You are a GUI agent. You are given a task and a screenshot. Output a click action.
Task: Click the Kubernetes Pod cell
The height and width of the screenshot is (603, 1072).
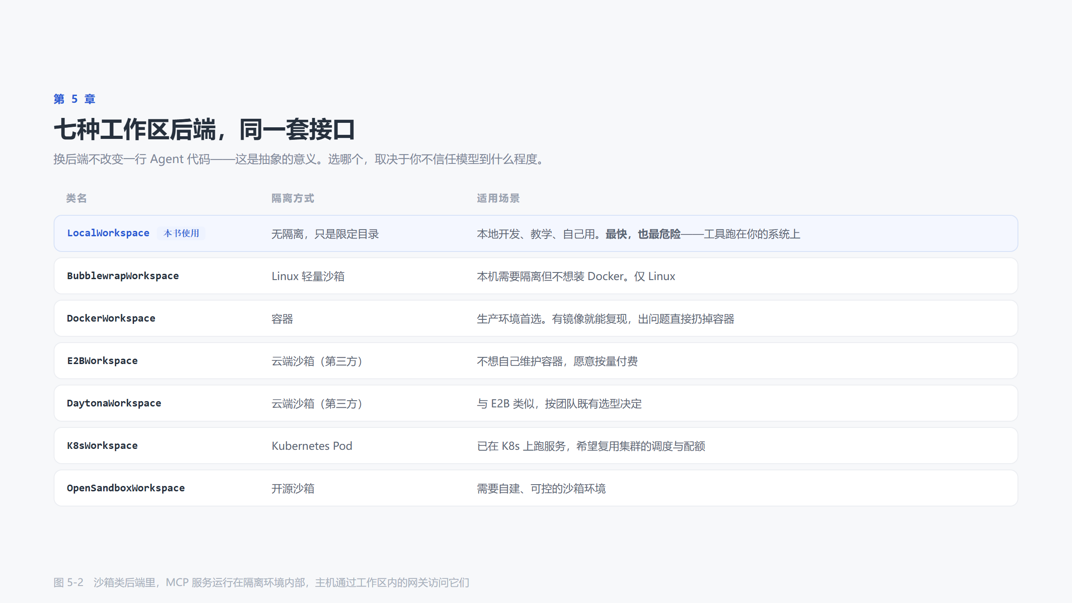click(312, 446)
